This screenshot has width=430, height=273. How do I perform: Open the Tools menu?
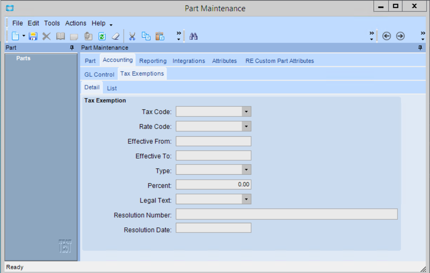(52, 23)
